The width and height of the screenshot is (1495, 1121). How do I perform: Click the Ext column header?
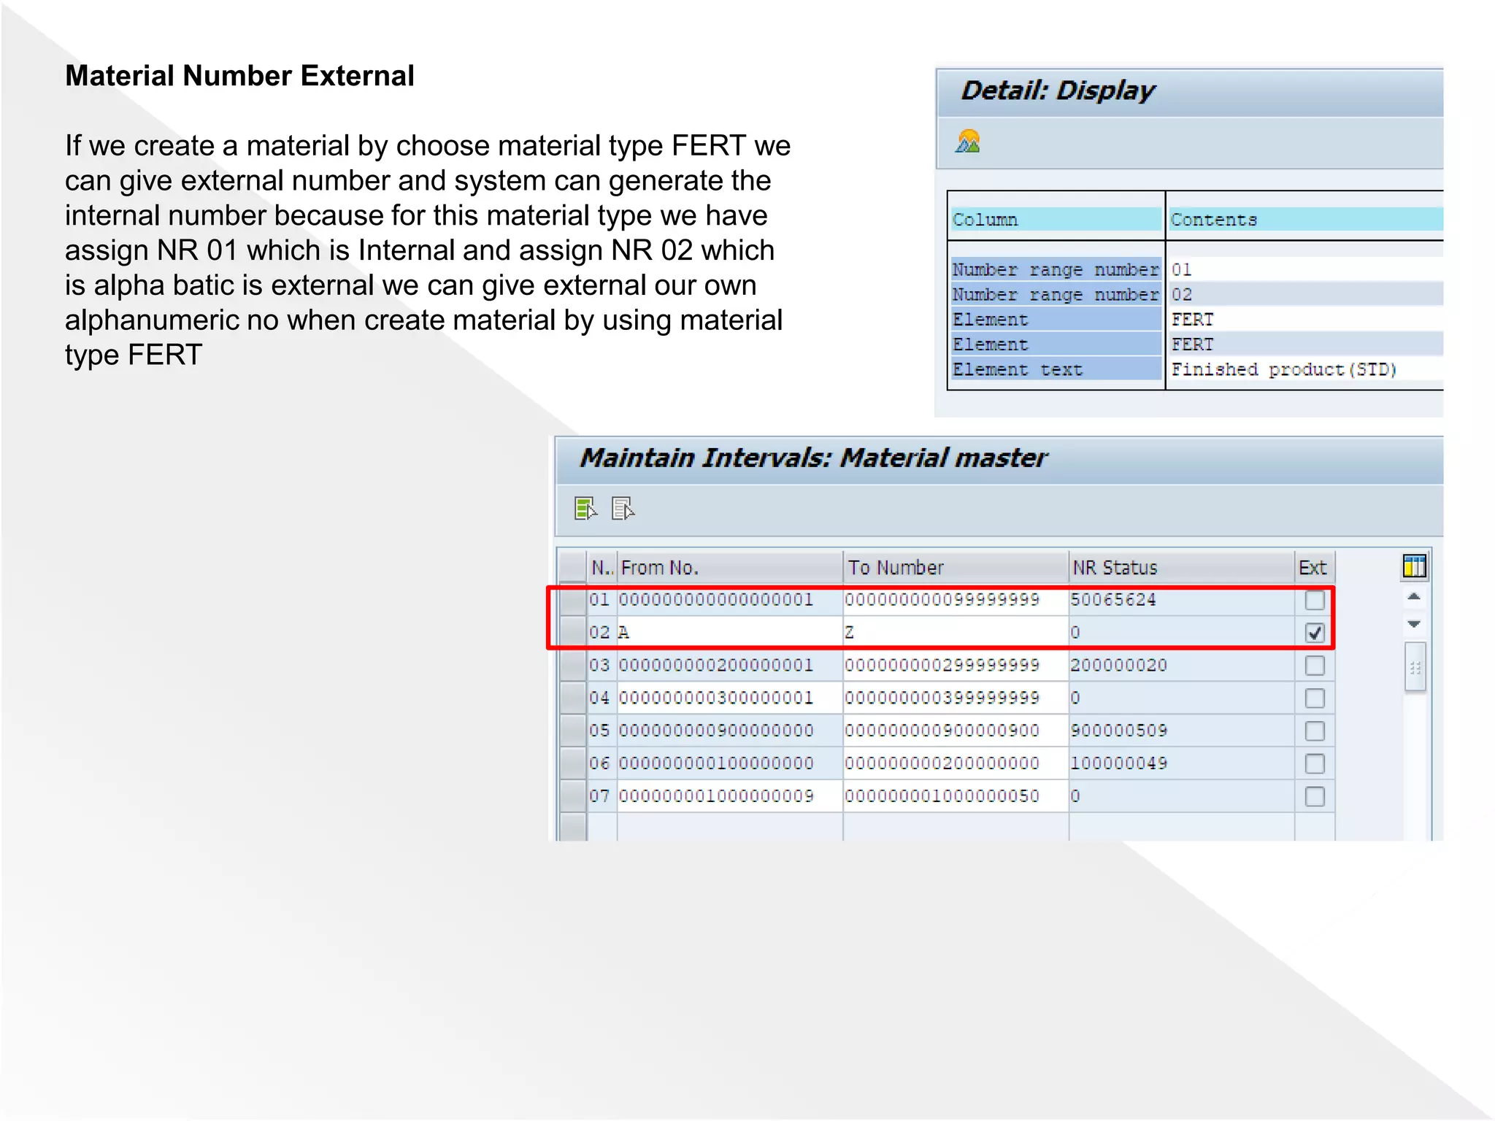(x=1315, y=567)
